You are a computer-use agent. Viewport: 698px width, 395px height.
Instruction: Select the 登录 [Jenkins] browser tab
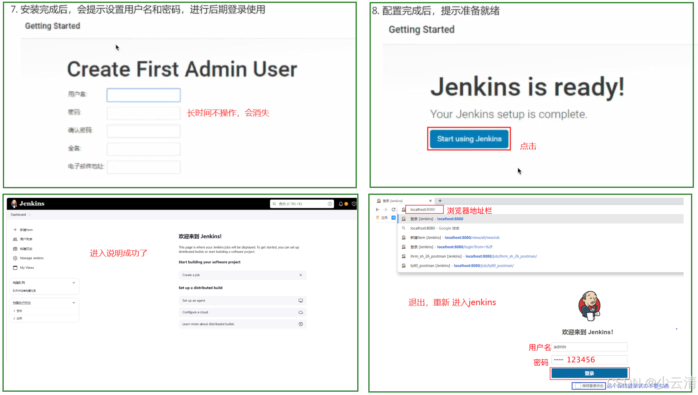[x=404, y=201]
